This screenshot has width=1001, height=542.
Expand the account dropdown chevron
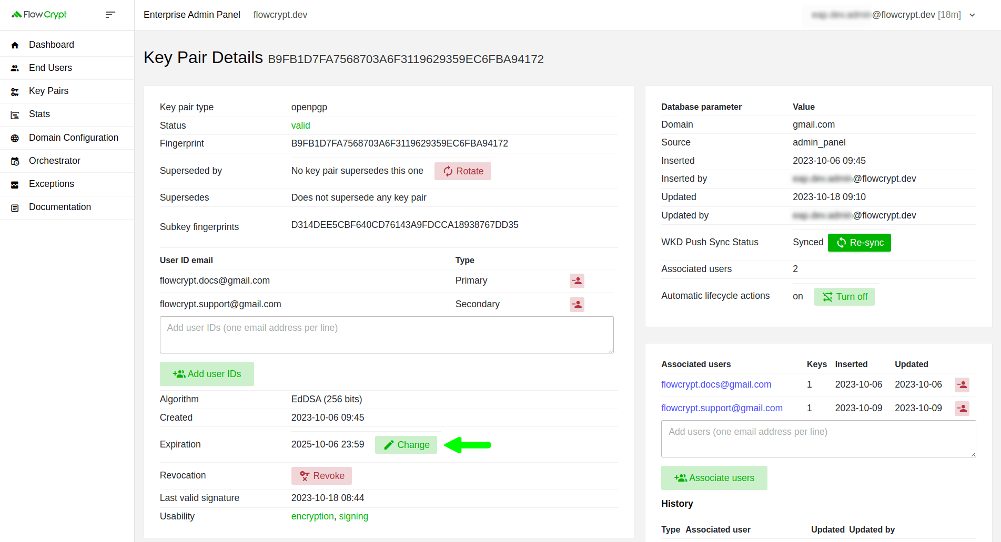coord(972,15)
